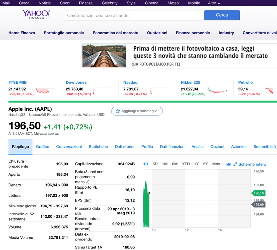277x250 pixels.
Task: Click Aggiungi a portafoglio button
Action: (x=137, y=111)
